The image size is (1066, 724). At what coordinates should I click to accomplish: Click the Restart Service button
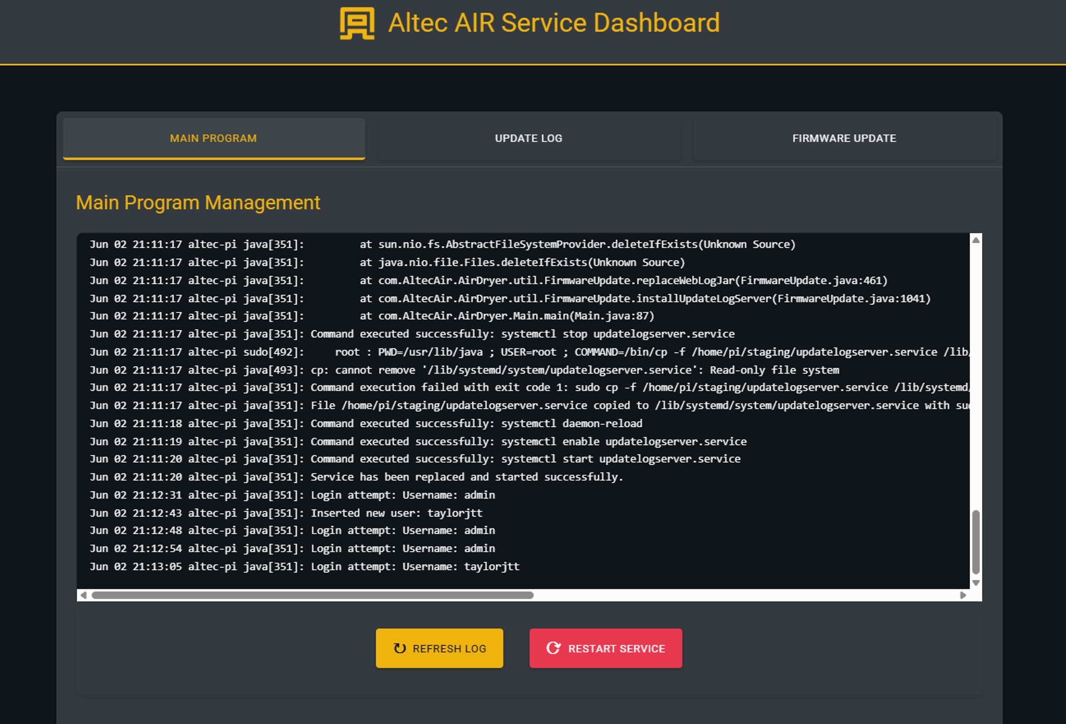605,648
